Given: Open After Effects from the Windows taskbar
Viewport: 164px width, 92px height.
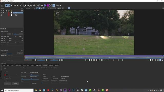Looking at the screenshot, I should coord(65,90).
